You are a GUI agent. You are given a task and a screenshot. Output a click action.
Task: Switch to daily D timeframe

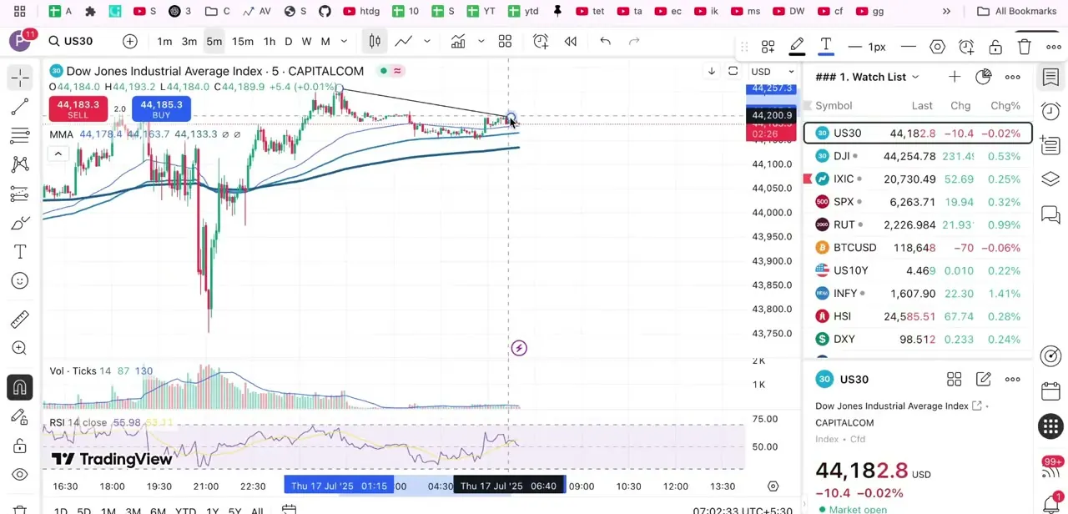pos(289,42)
